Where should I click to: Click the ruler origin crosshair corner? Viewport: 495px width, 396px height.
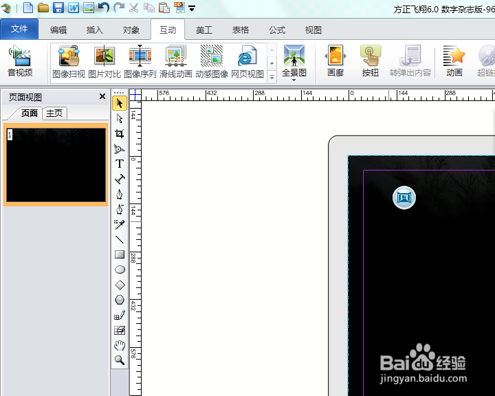pyautogui.click(x=135, y=94)
